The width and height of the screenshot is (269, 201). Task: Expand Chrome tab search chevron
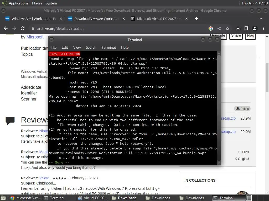click(x=261, y=19)
